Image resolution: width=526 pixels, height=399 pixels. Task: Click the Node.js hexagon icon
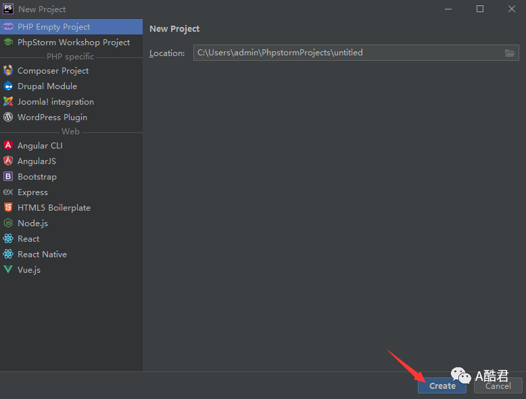pyautogui.click(x=8, y=223)
